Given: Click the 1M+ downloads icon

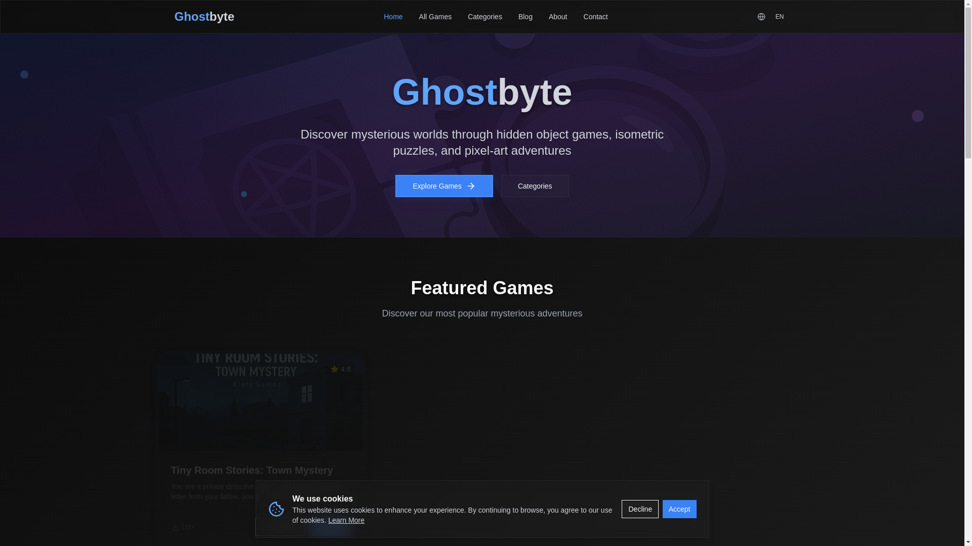Looking at the screenshot, I should click(175, 527).
